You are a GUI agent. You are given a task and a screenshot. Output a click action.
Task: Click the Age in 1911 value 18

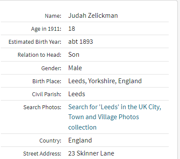tap(72, 29)
